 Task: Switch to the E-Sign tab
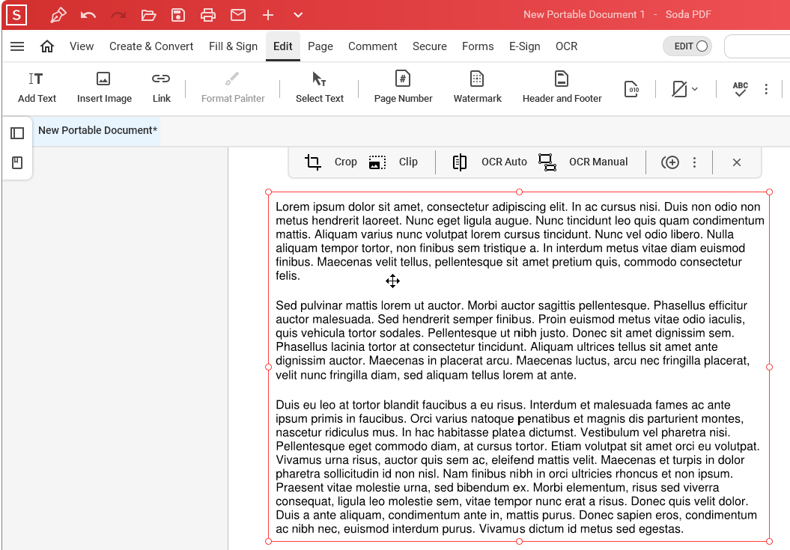pyautogui.click(x=524, y=46)
